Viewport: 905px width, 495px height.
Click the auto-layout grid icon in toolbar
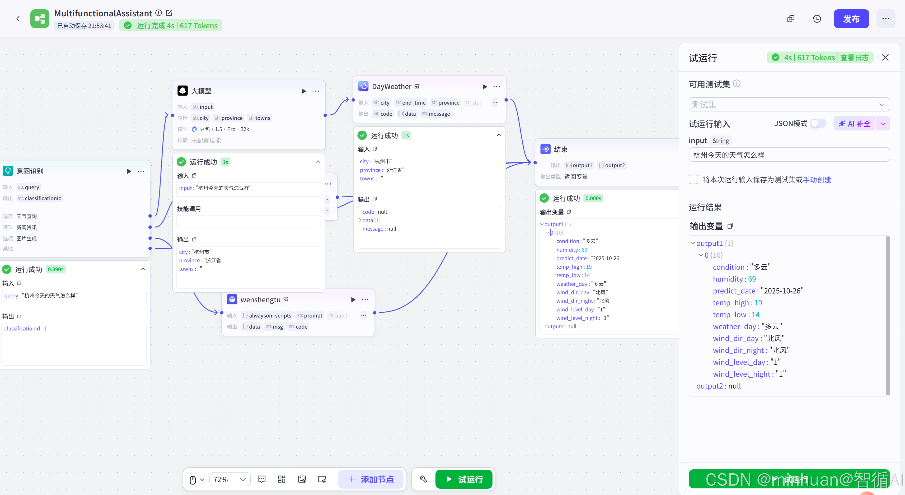[x=282, y=479]
